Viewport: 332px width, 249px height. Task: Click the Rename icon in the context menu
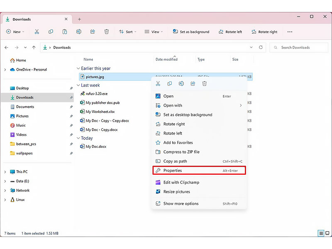click(181, 84)
